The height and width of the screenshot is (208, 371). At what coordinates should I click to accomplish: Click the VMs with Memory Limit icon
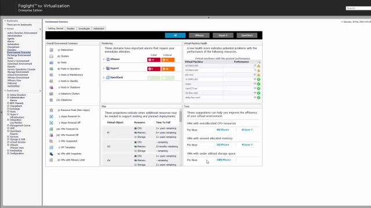[x=52, y=160]
